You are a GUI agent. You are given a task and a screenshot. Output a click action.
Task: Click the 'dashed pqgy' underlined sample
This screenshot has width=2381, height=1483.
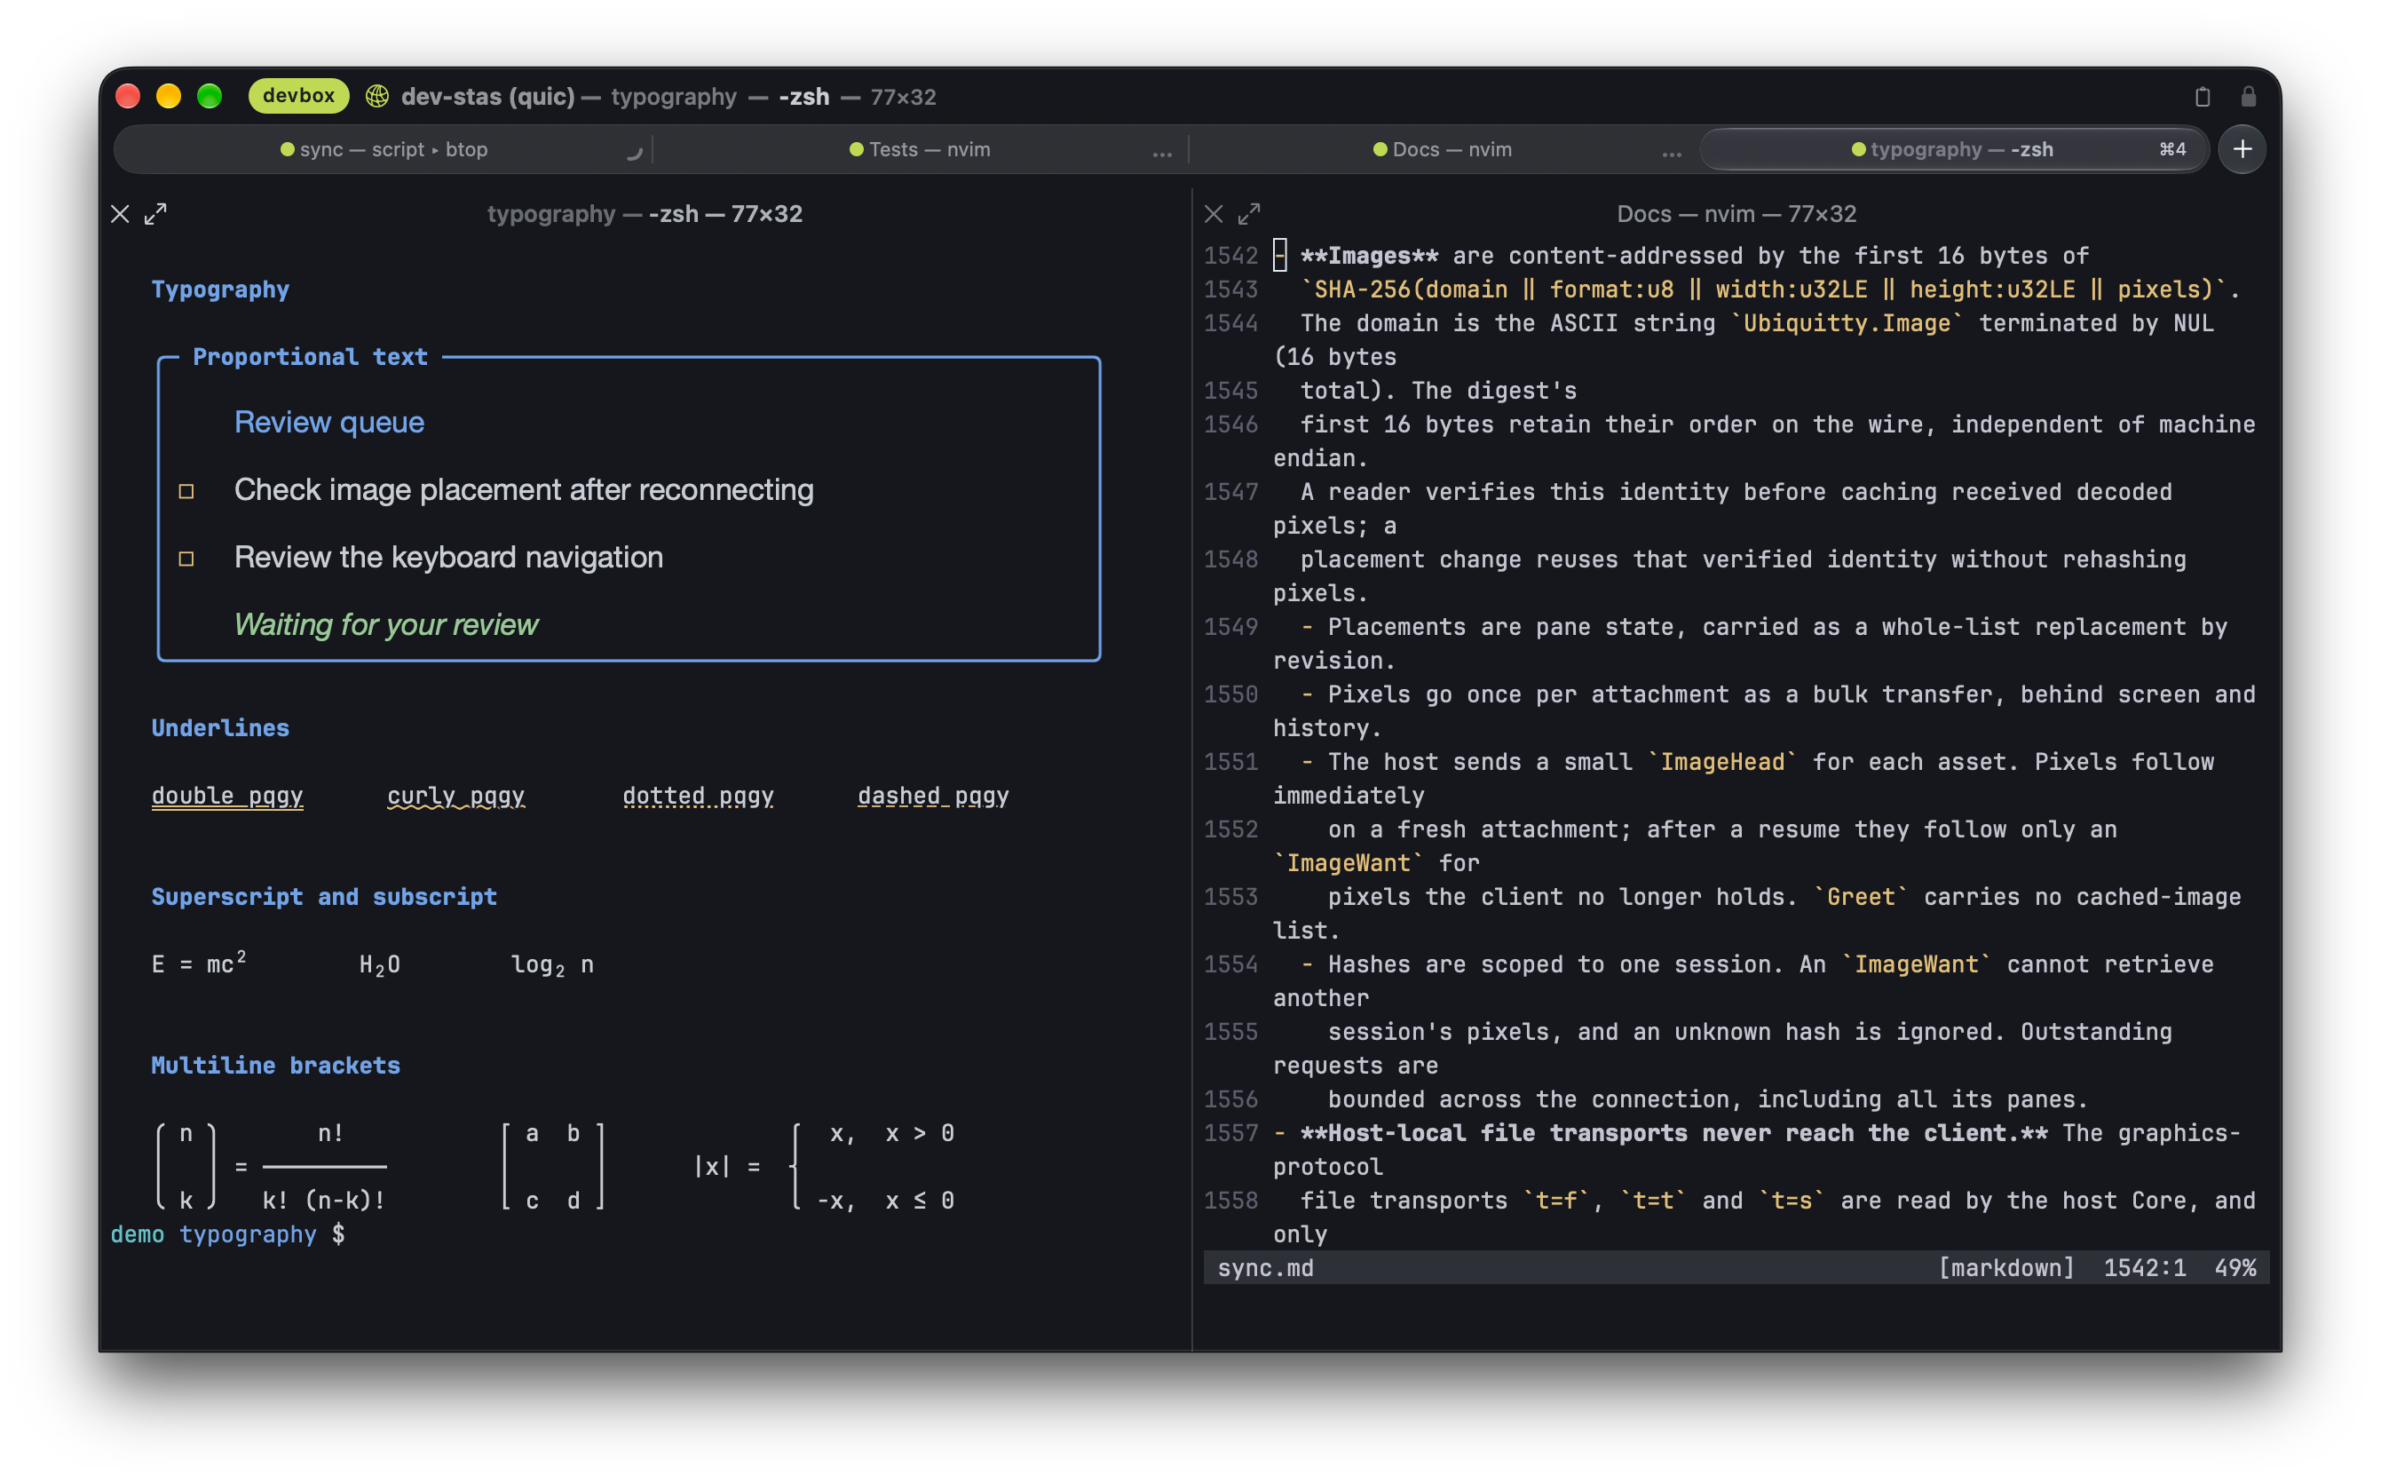click(x=933, y=796)
